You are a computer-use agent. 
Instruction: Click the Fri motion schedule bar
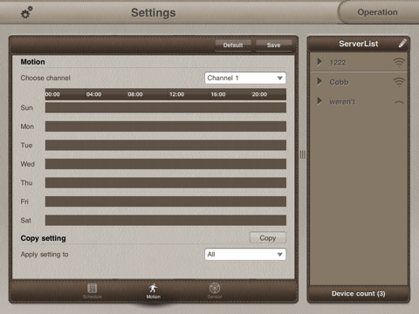point(166,201)
